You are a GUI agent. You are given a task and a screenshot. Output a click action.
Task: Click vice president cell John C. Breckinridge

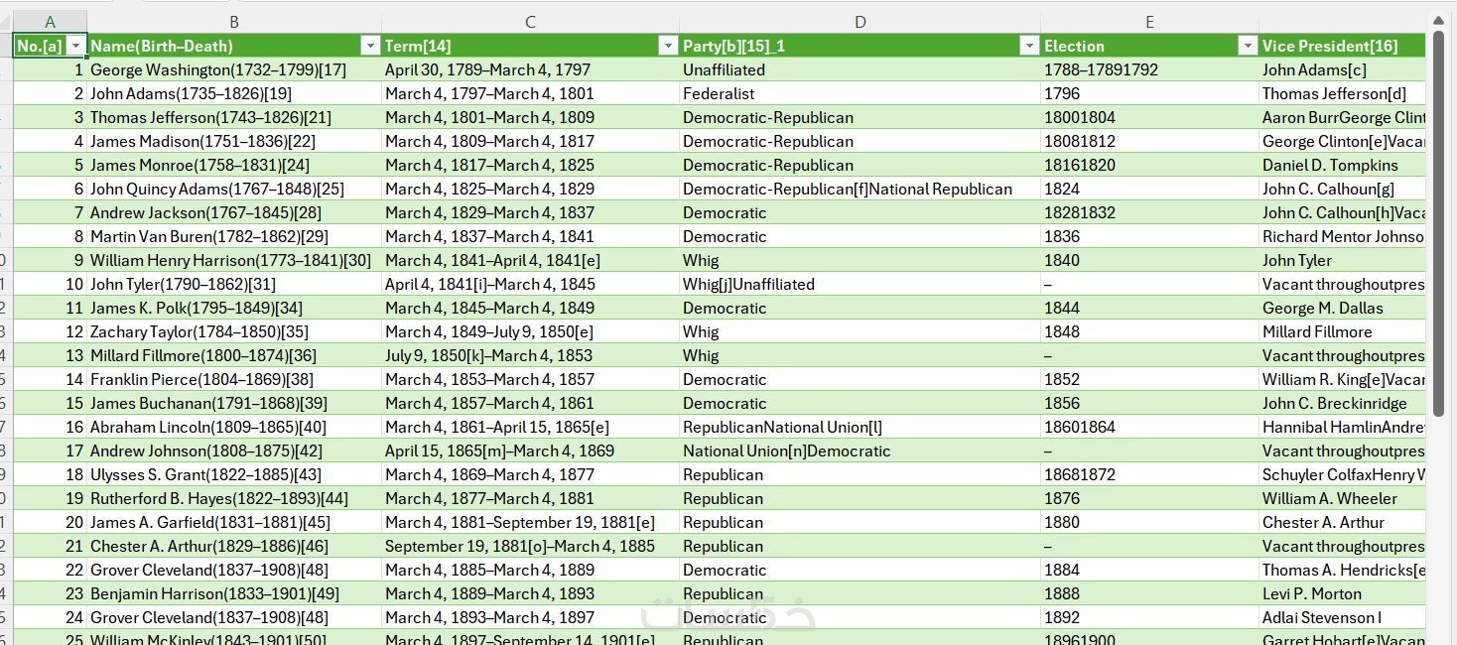(x=1342, y=403)
